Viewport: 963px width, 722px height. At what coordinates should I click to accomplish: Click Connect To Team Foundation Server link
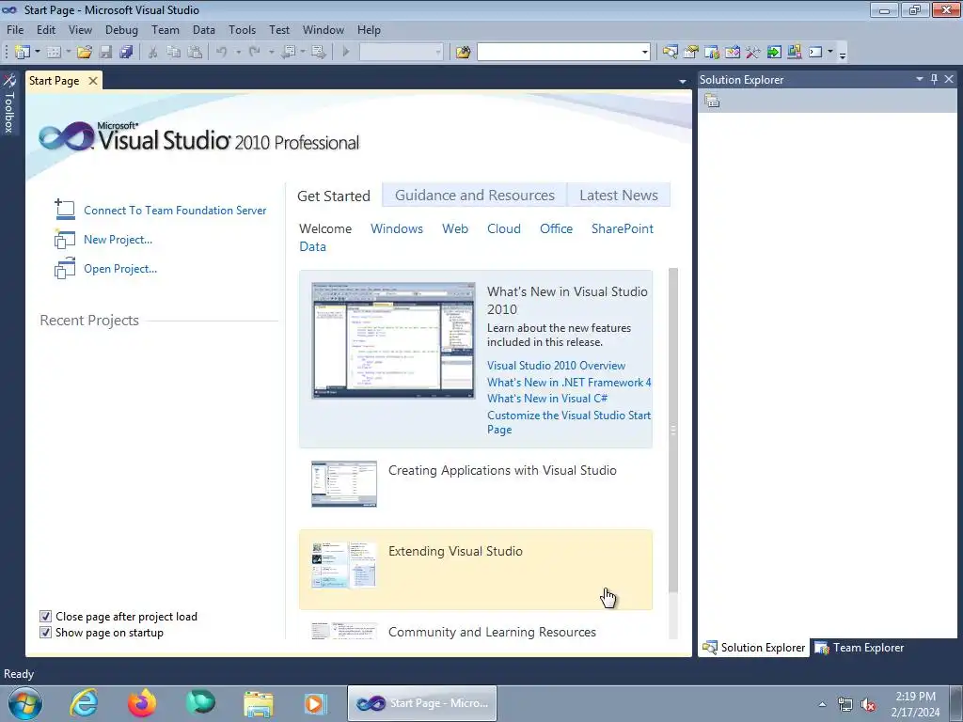pyautogui.click(x=175, y=211)
